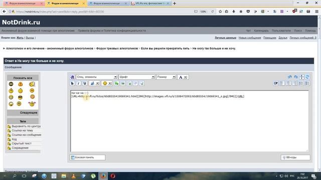The width and height of the screenshot is (321, 180).
Task: Select the Ссылка на тему tag
Action: [22, 130]
